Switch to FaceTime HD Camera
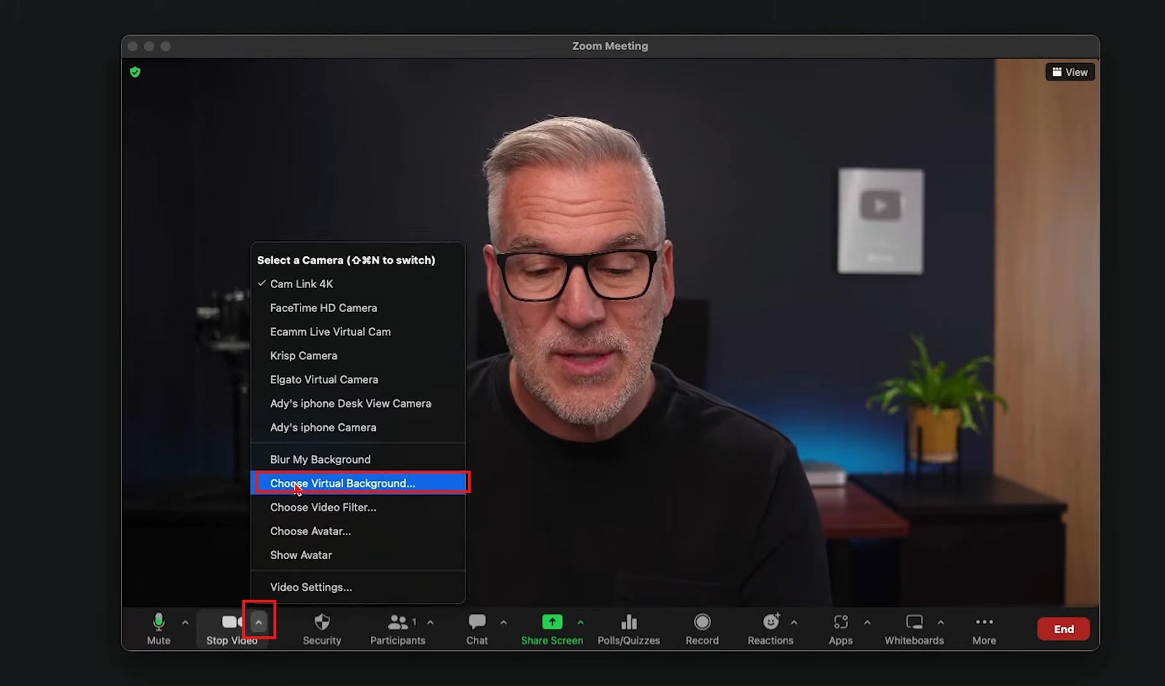The image size is (1165, 686). click(358, 308)
